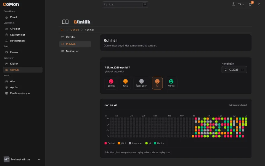
Task: Click the İyi legend color swatch
Action: pyautogui.click(x=147, y=143)
